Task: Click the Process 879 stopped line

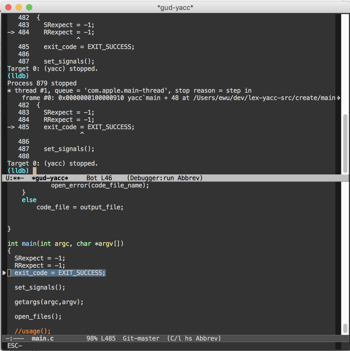Action: 42,83
